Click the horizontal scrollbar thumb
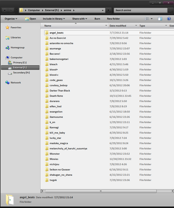Screen dimensions: 174x208 tap(101, 191)
